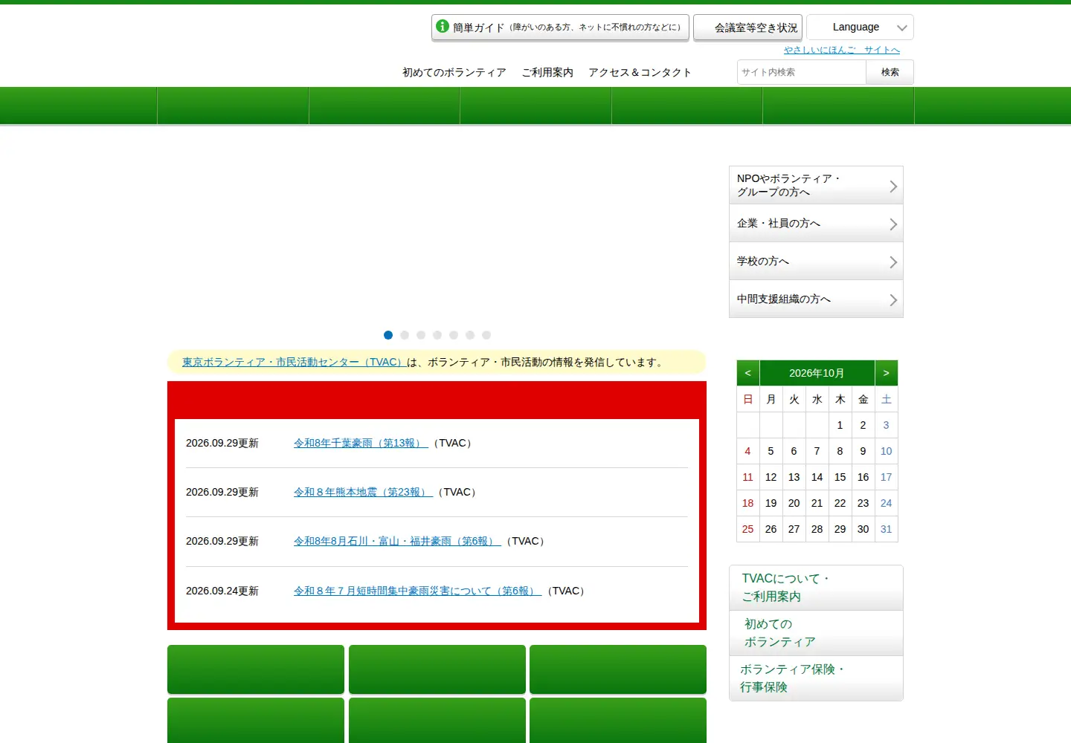Open ご利用案内 in top menu
Viewport: 1071px width, 743px height.
pos(547,72)
